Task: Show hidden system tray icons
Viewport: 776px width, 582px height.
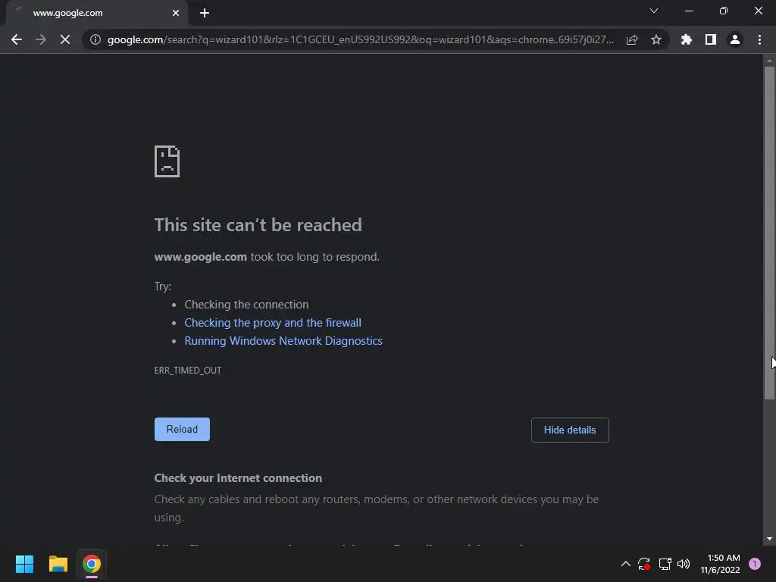Action: [x=625, y=564]
